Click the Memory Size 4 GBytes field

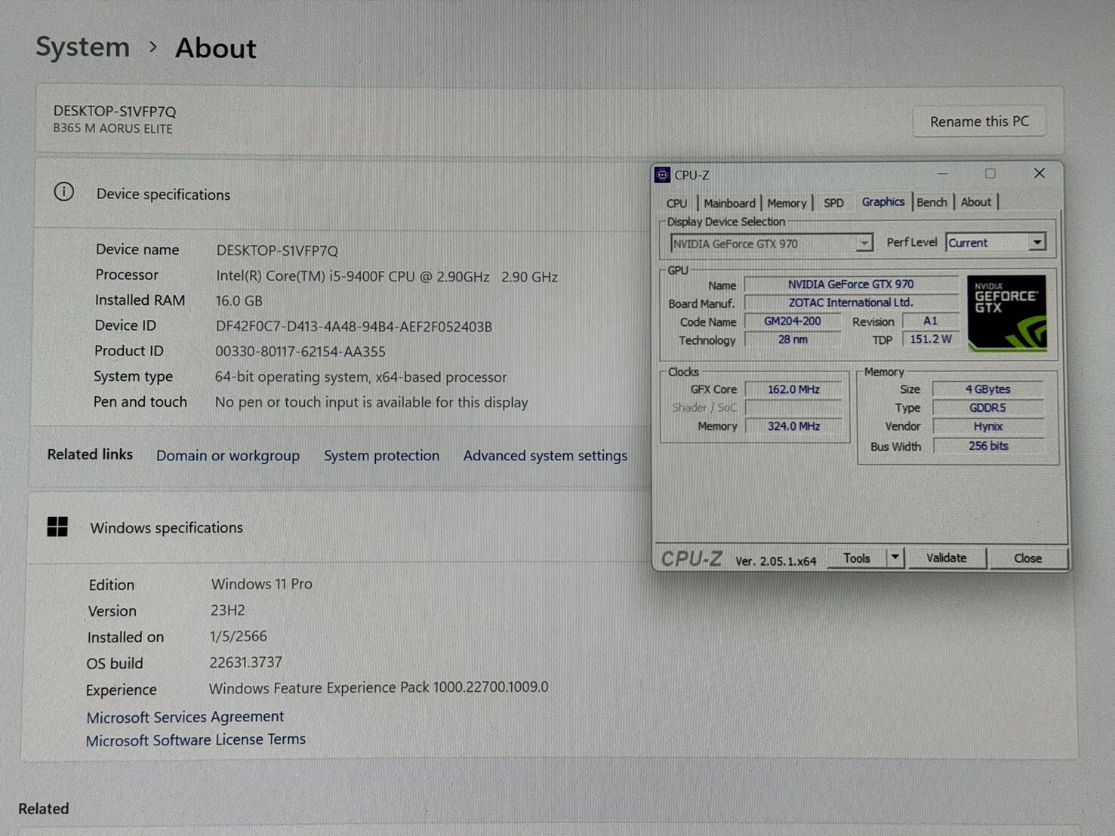[987, 389]
